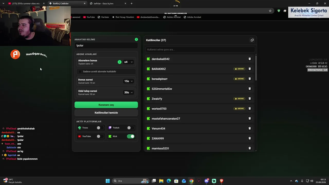Viewport: 329px width, 185px height.
Task: Click the Kick logo beside dembaba0342
Action: pos(148,59)
